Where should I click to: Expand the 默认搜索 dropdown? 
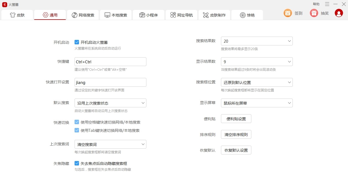pos(110,103)
